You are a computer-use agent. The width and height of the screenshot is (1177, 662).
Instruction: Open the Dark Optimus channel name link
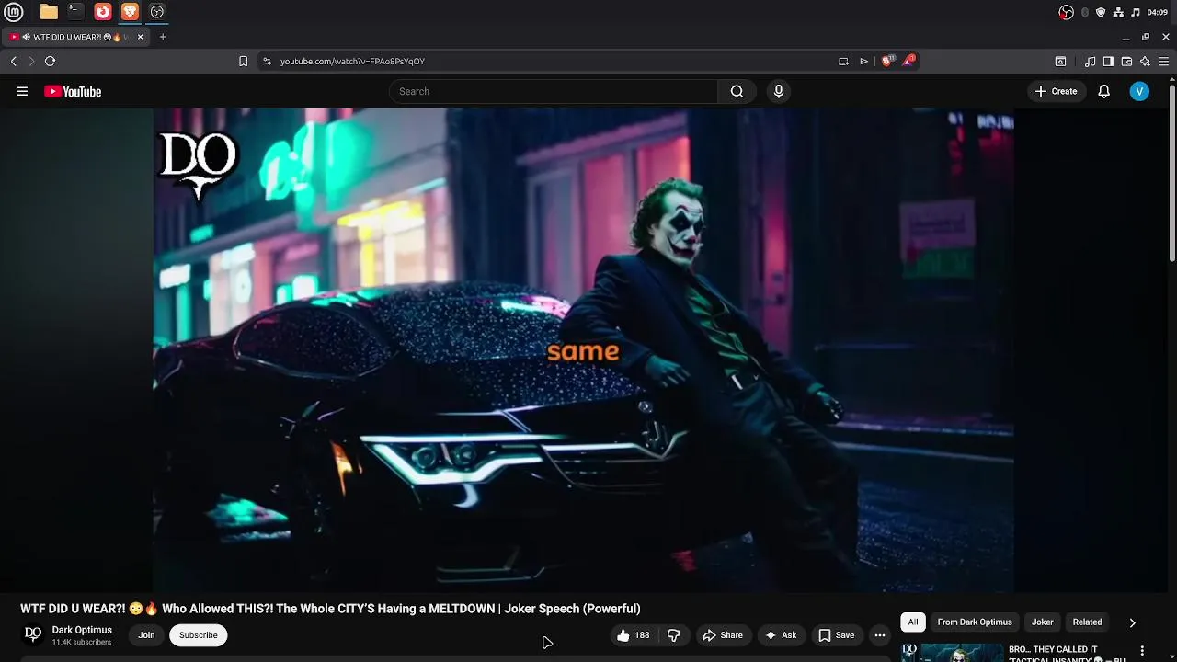pos(82,630)
